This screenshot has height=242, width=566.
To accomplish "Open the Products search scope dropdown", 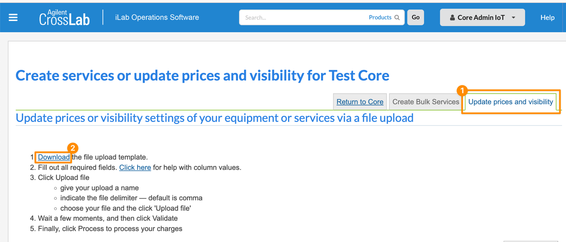I will point(380,17).
